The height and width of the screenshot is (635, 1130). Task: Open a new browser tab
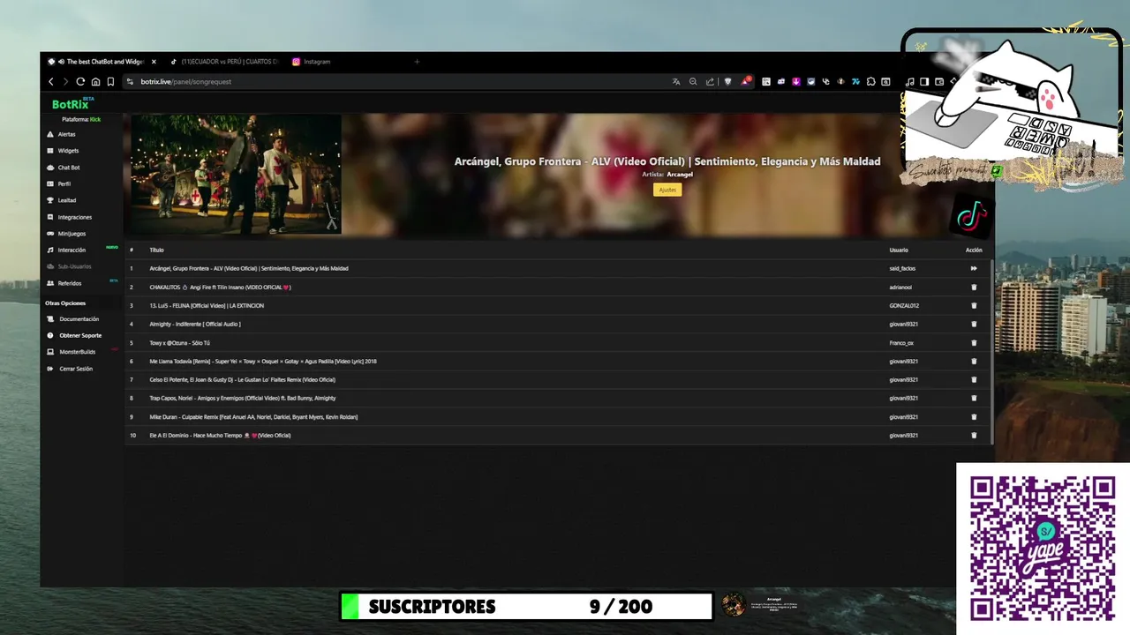pyautogui.click(x=417, y=62)
